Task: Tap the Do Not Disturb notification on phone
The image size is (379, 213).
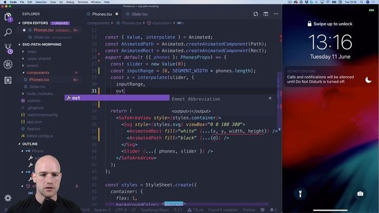Action: (329, 76)
